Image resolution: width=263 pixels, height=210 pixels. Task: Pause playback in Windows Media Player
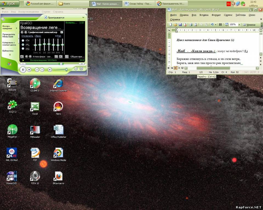click(23, 69)
